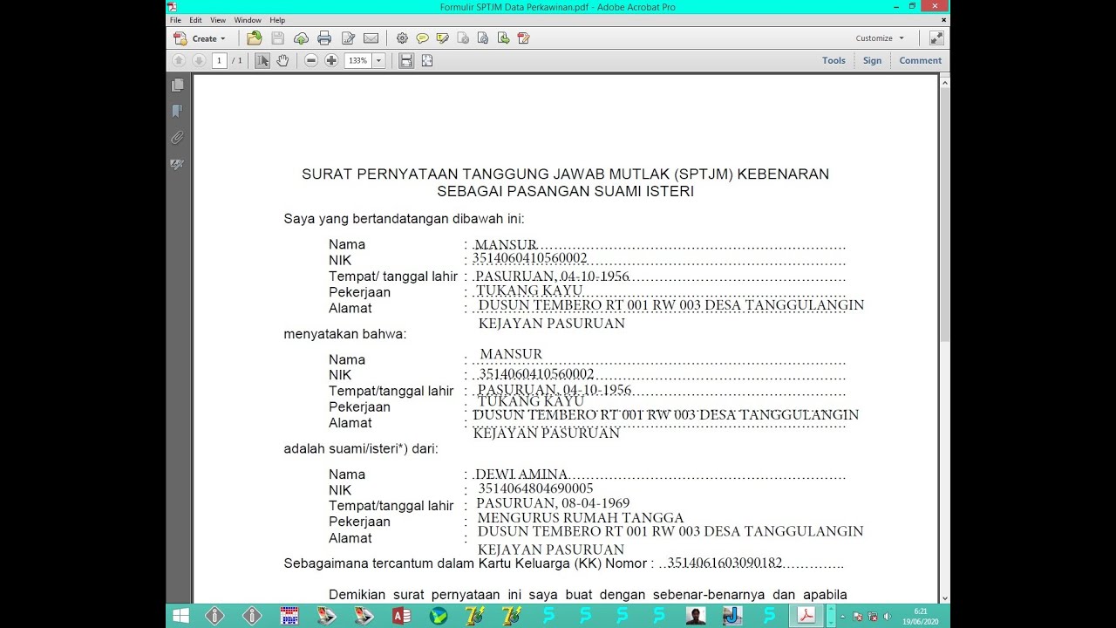Screen dimensions: 1116x628
Task: Activate the Hand pan tool
Action: [282, 60]
